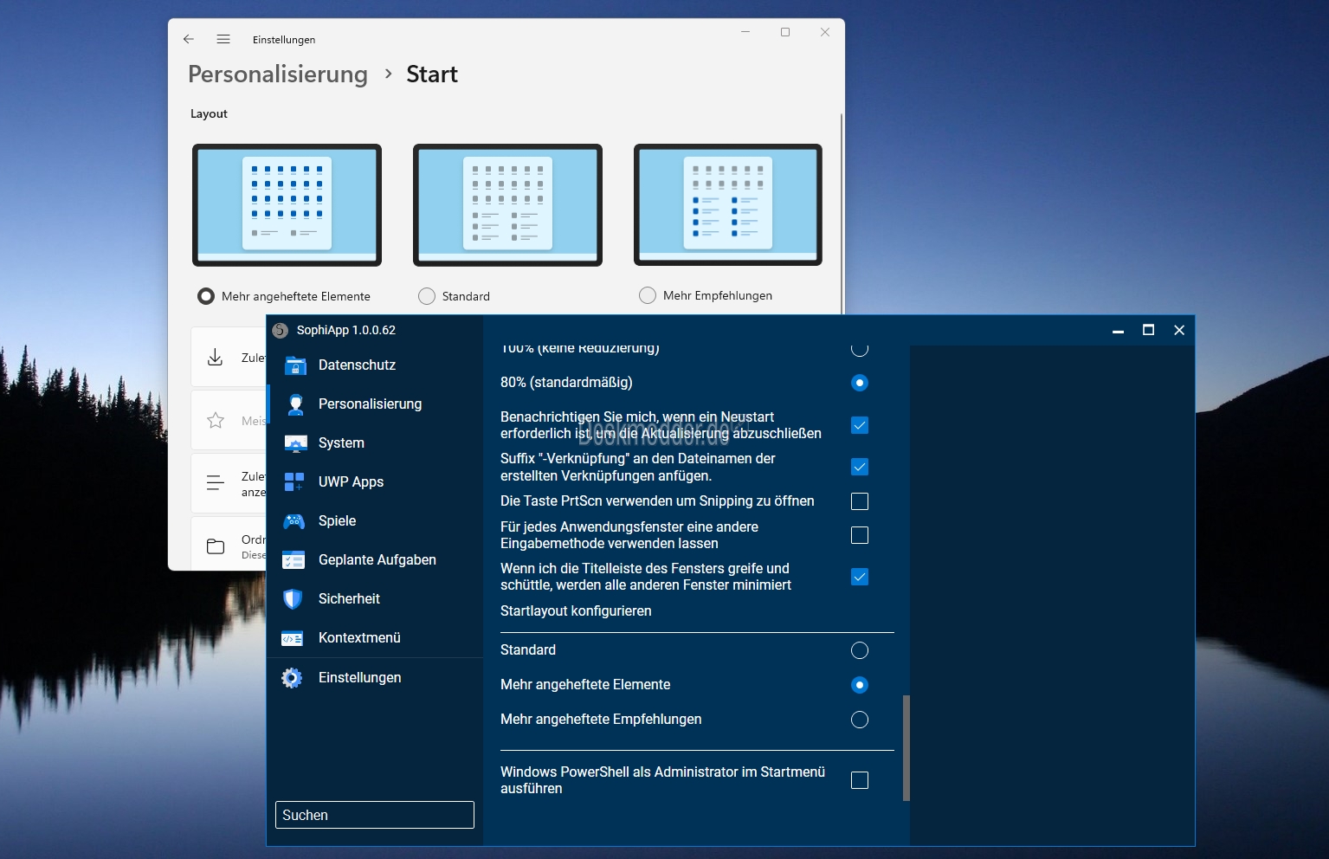Select Standard layout radio in Einstellungen
Viewport: 1329px width, 859px height.
pos(427,296)
